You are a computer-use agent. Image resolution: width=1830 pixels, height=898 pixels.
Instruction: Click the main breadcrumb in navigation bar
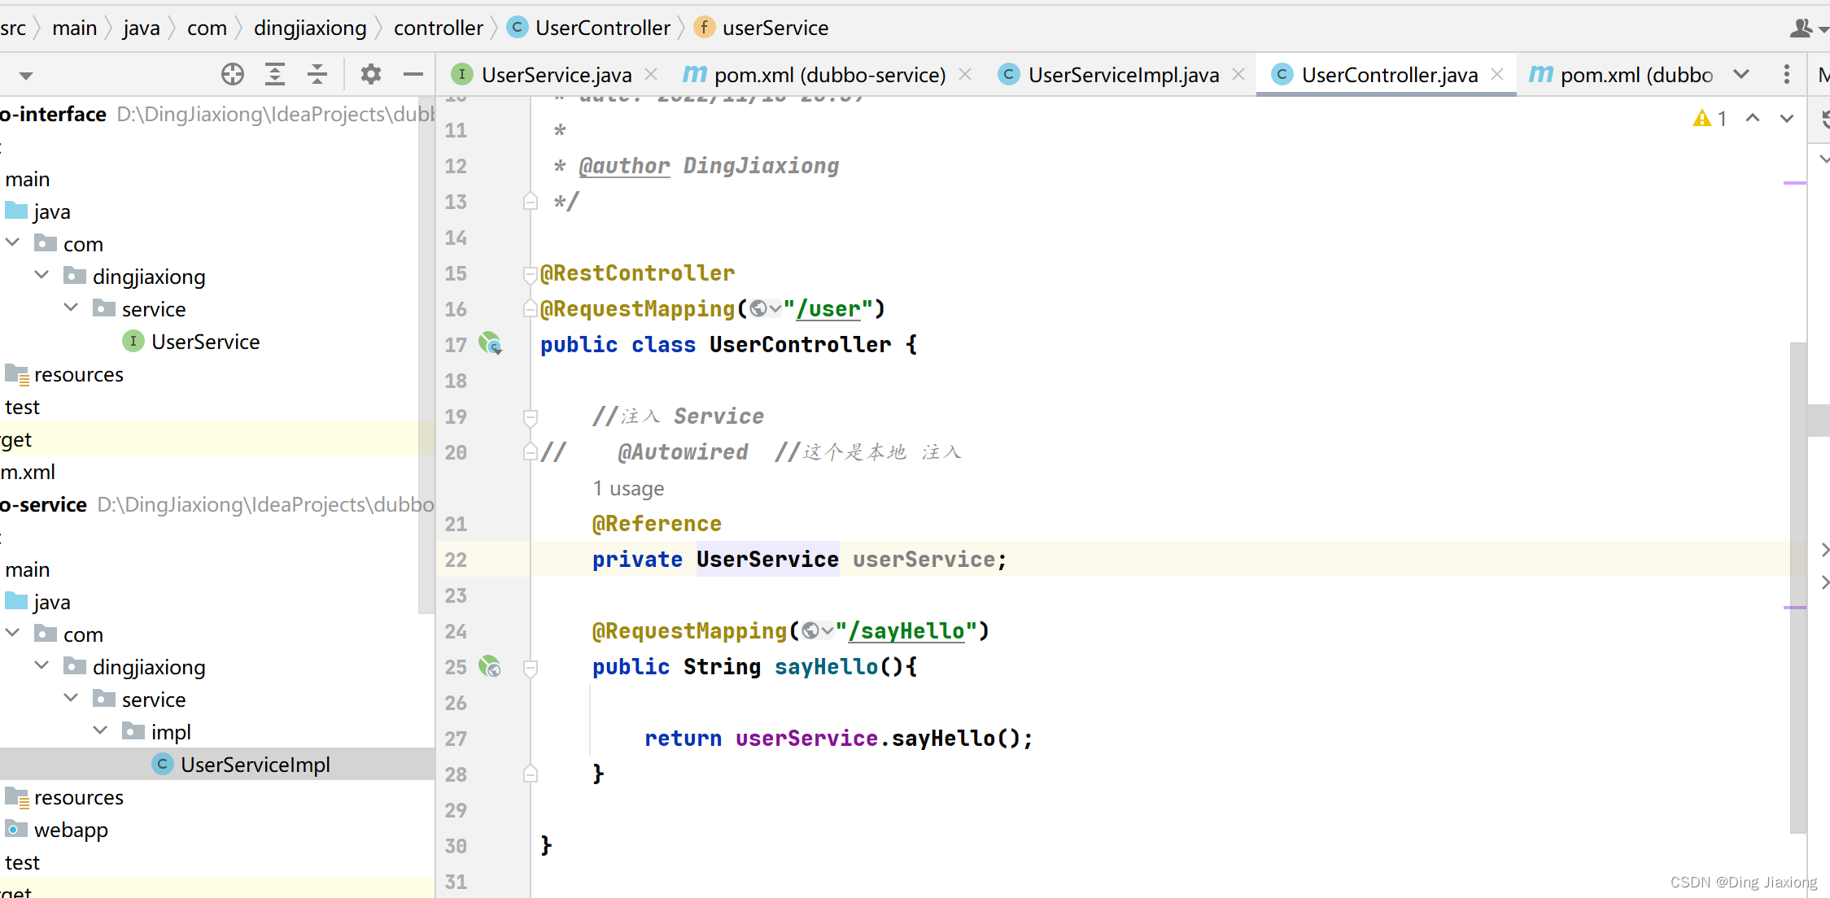tap(75, 28)
